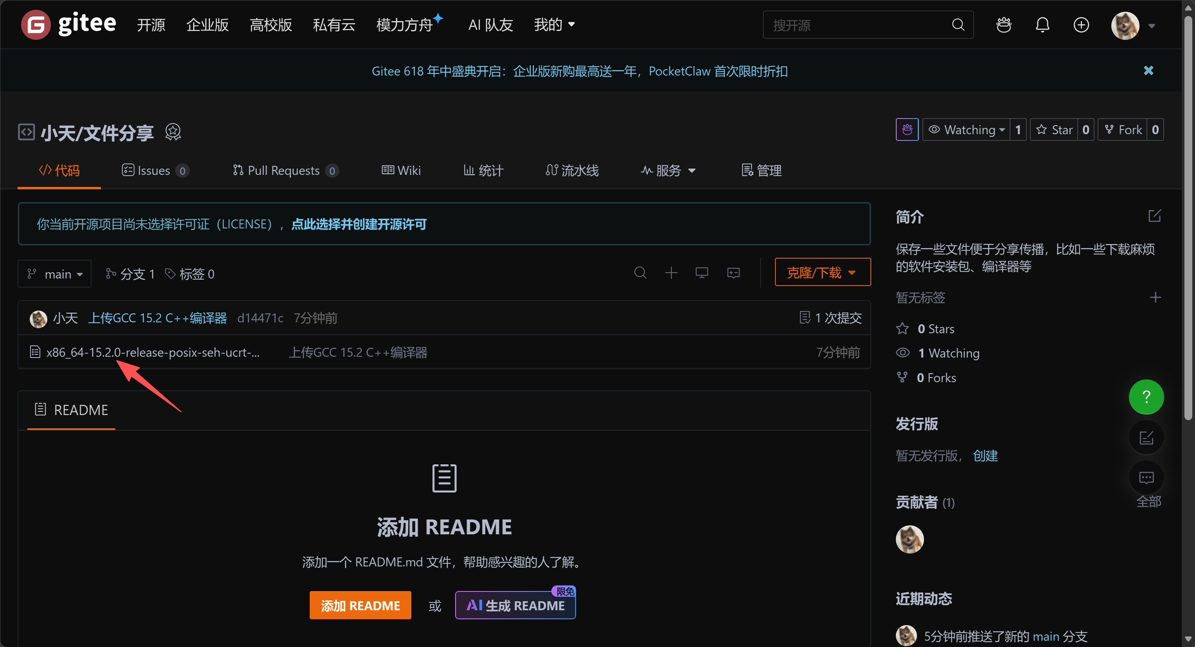Click the floating edit feedback icon
Screen dimensions: 1195x647
[1146, 437]
